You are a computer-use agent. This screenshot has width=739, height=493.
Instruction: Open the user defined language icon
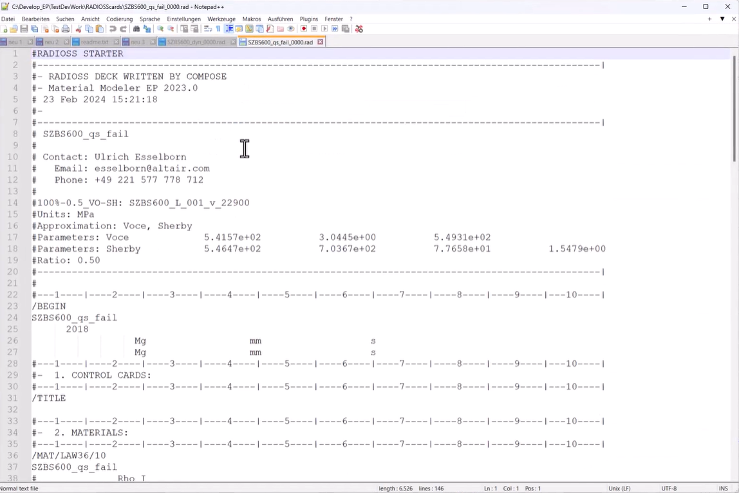[239, 29]
